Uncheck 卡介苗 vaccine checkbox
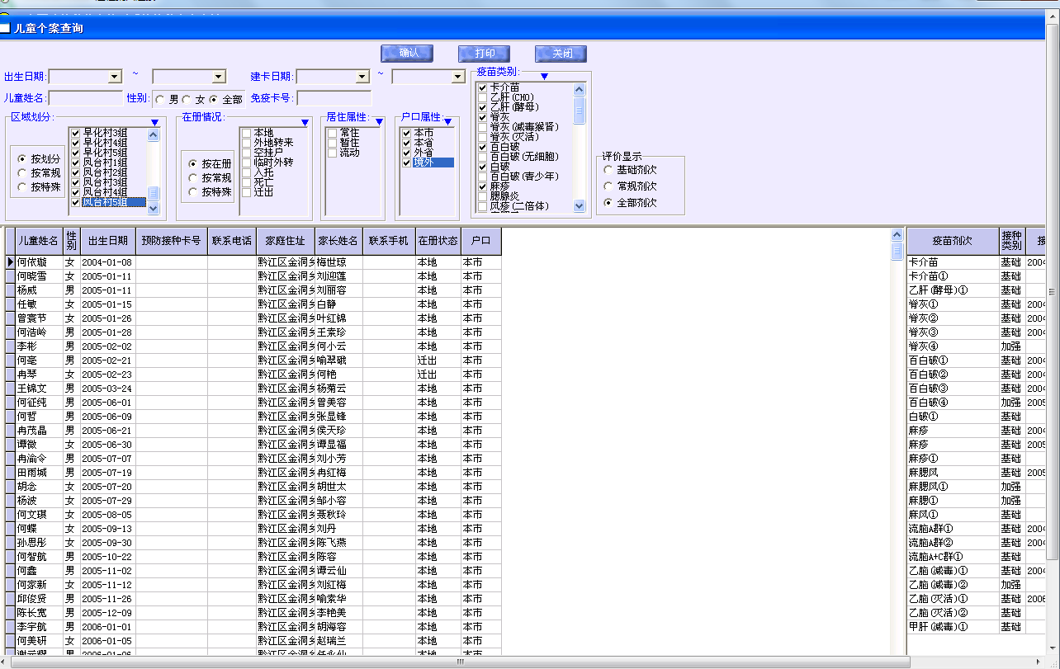1060x669 pixels. click(x=483, y=87)
